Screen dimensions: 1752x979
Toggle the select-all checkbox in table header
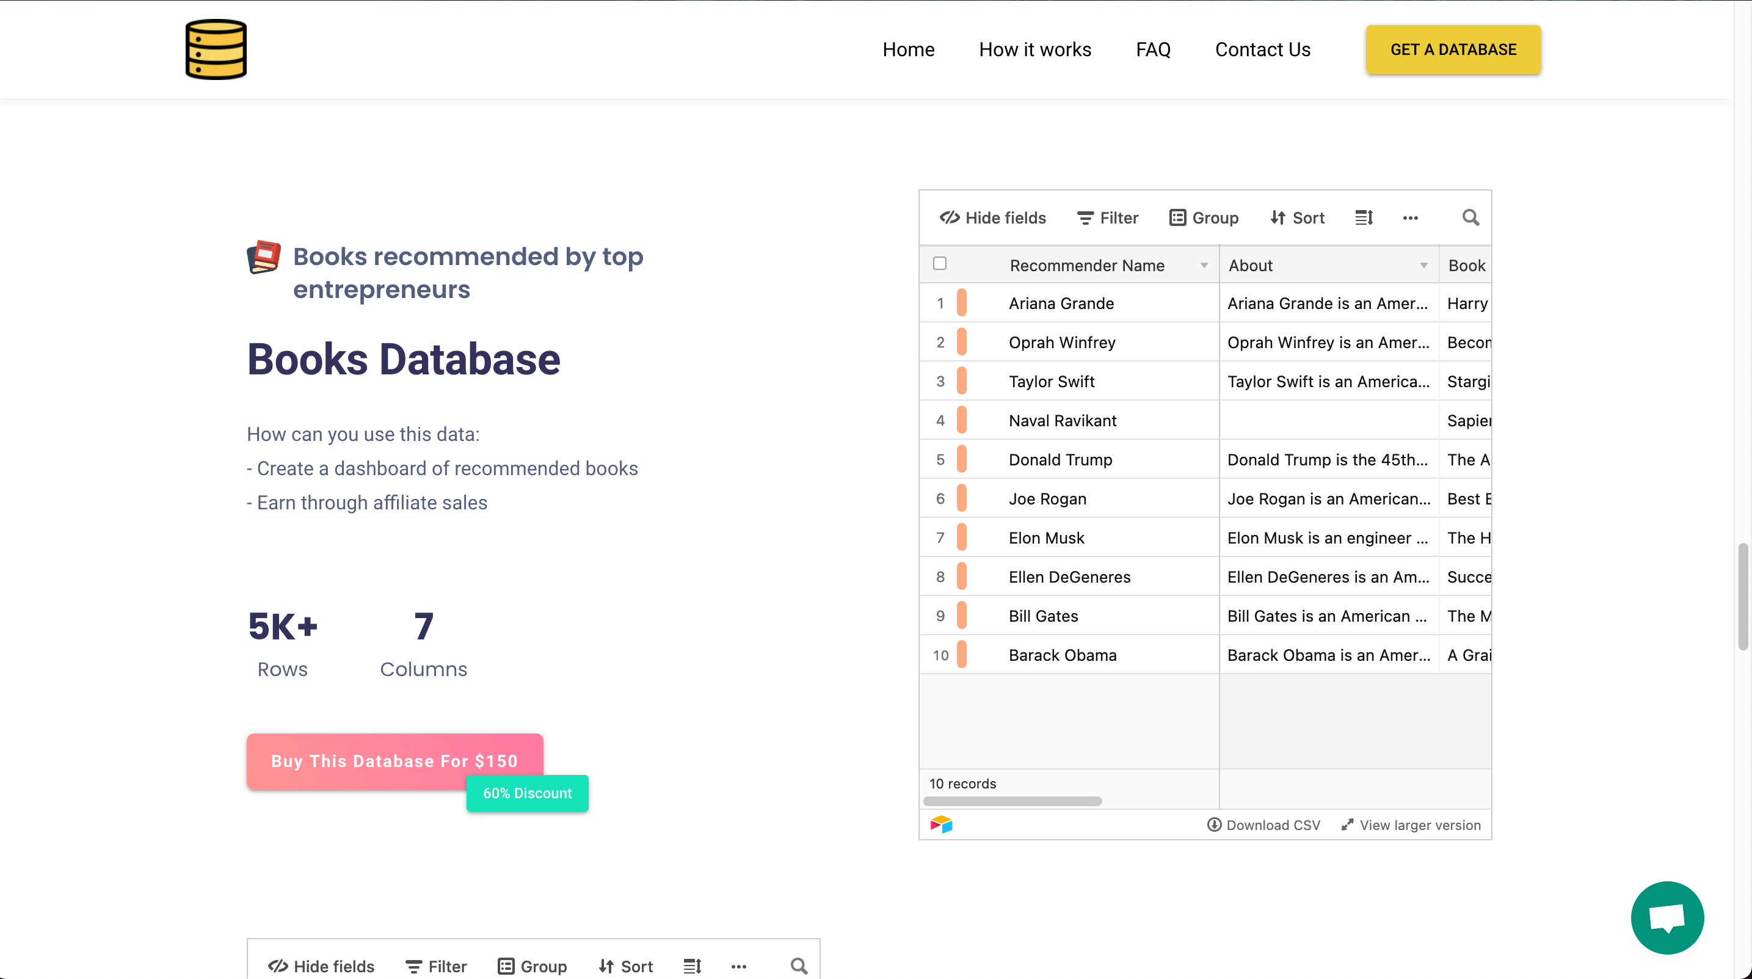click(x=940, y=264)
